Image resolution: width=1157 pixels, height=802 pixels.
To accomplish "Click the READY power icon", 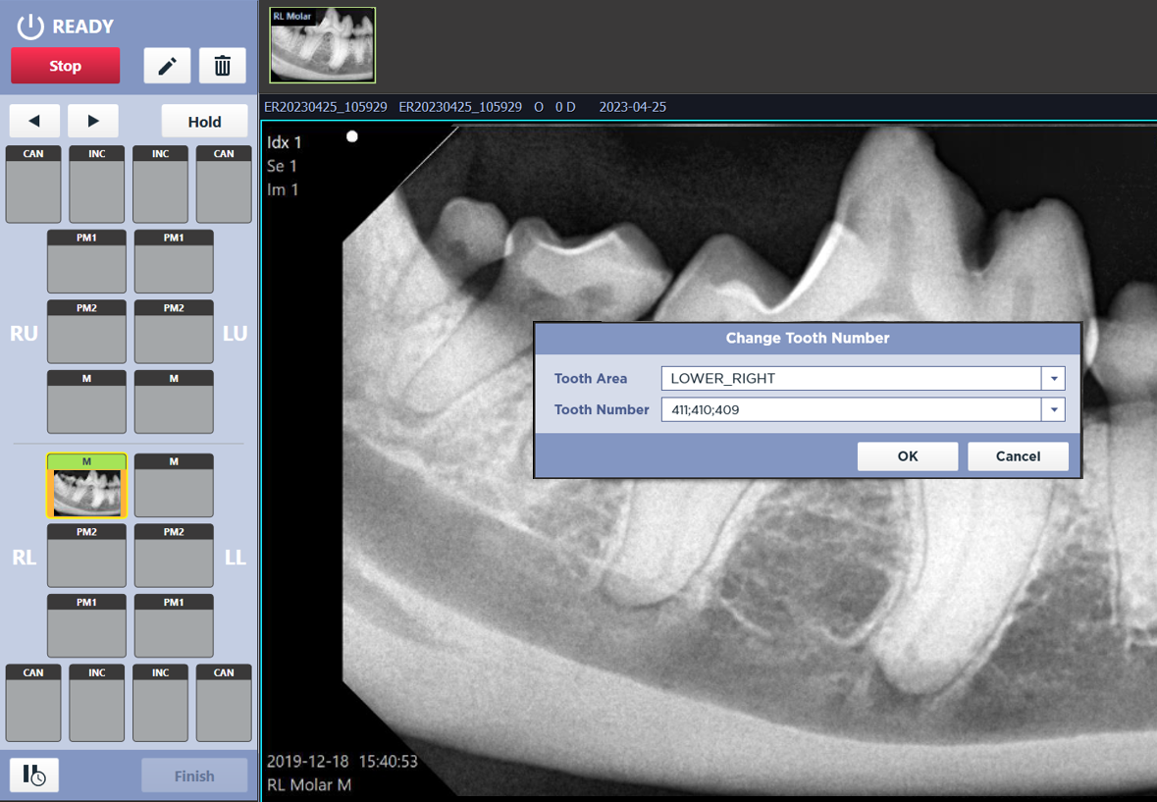I will 30,27.
